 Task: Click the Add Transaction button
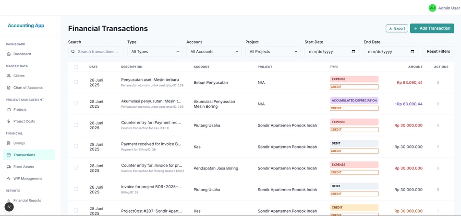click(x=432, y=28)
